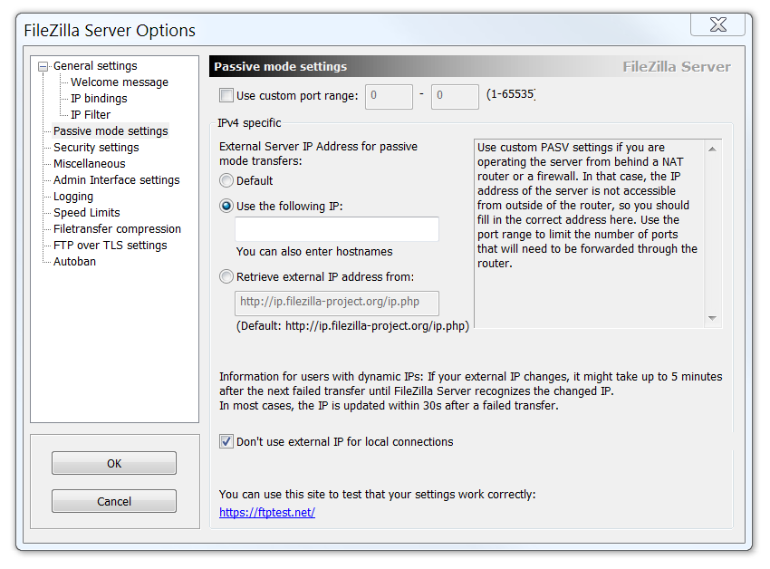Confirm settings with the OK button

coord(114,463)
